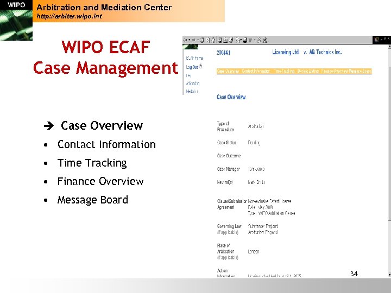Switch to the Case Overview tab
Image resolution: width=391 pixels, height=293 pixels.
pos(228,71)
